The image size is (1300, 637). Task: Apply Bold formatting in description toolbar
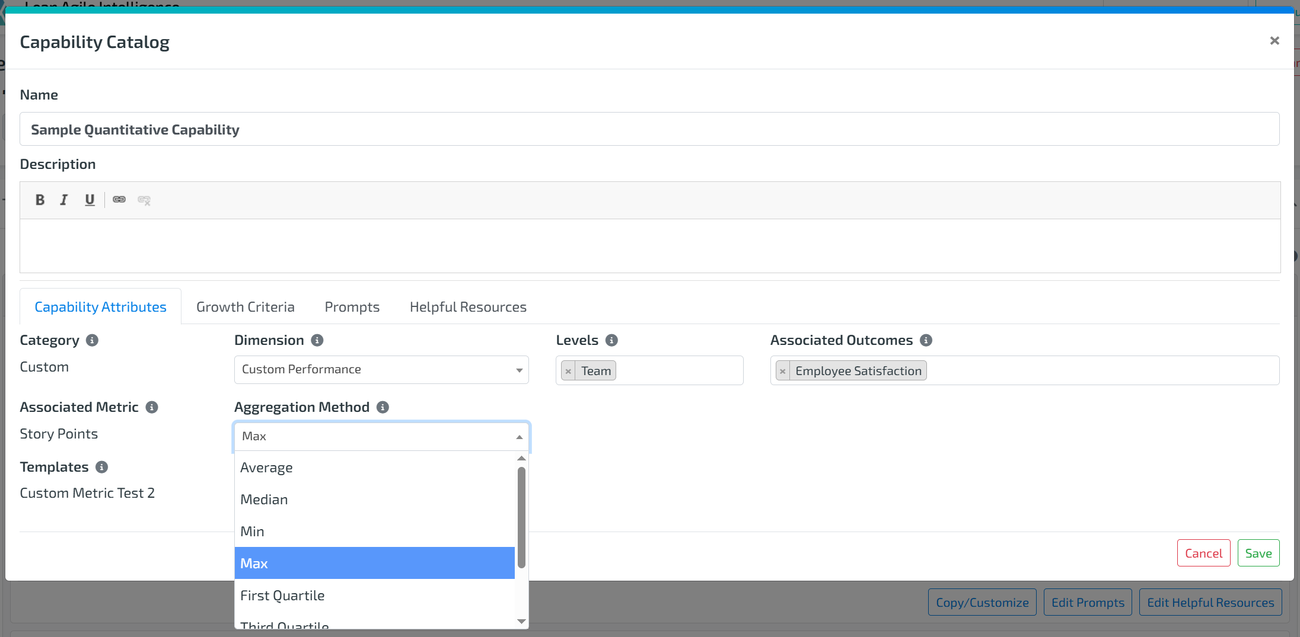(40, 200)
